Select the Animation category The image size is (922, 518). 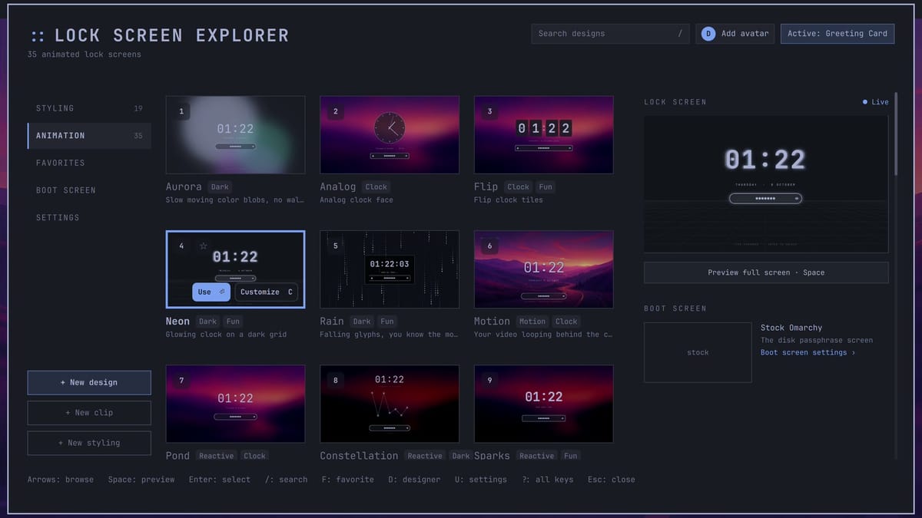[89, 136]
